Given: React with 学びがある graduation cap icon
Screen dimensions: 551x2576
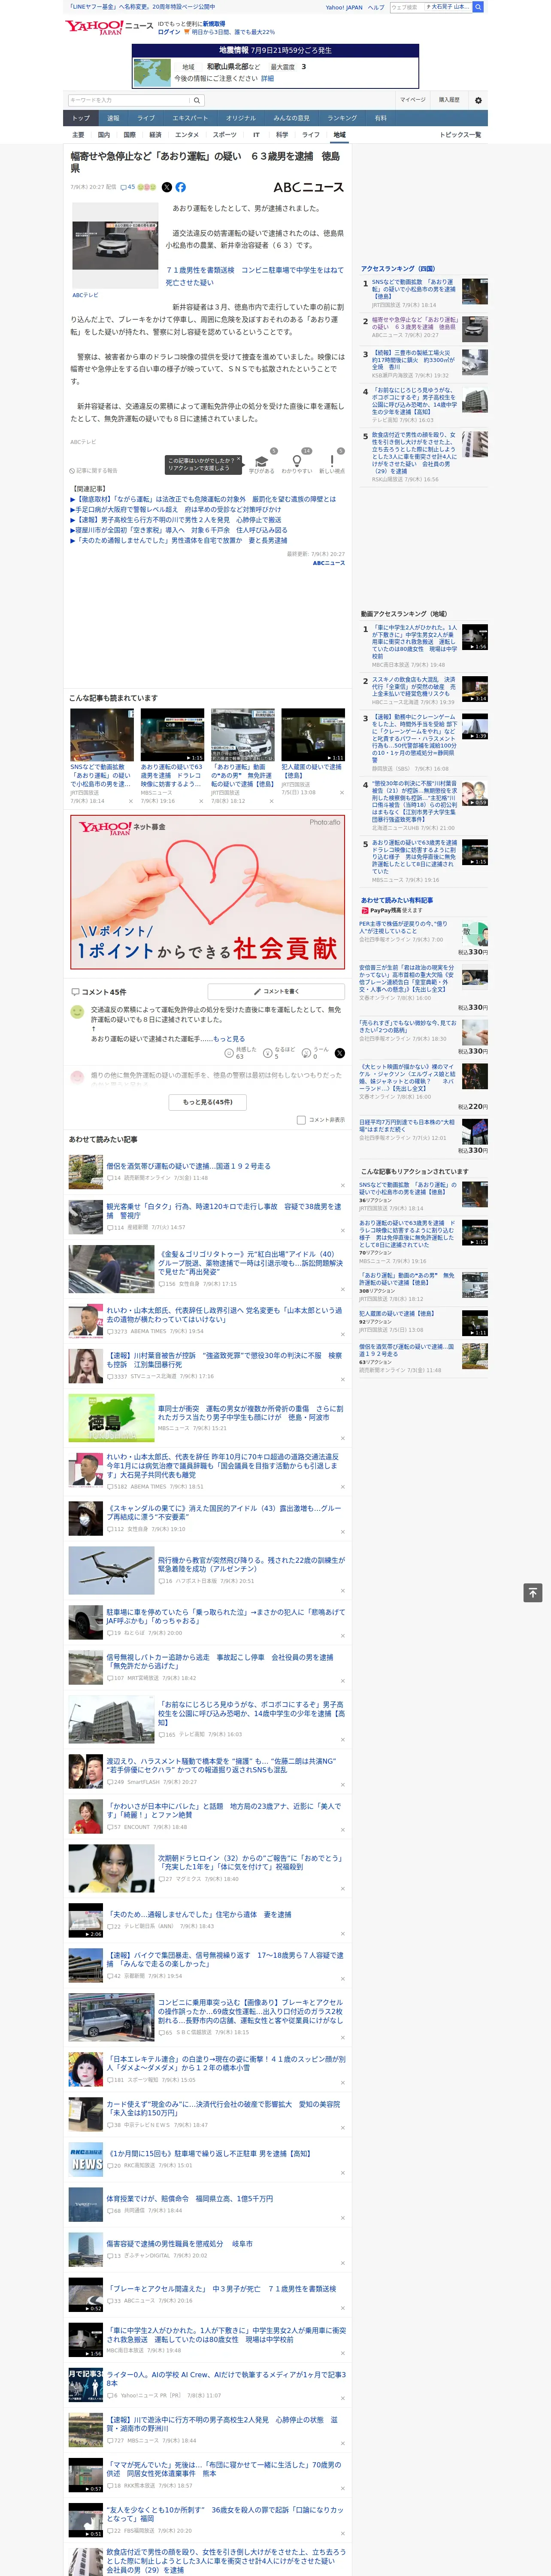Looking at the screenshot, I should click(x=261, y=462).
